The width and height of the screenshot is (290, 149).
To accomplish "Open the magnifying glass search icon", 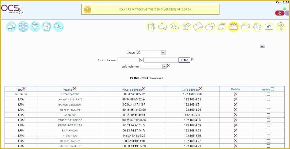I will [x=58, y=27].
